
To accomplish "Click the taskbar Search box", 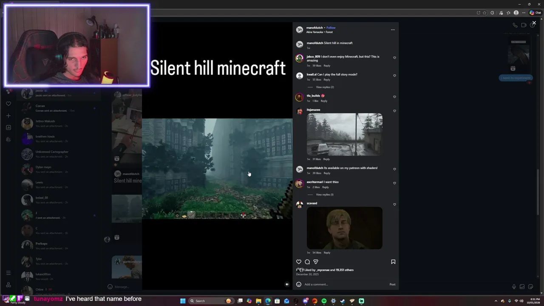I will point(211,301).
